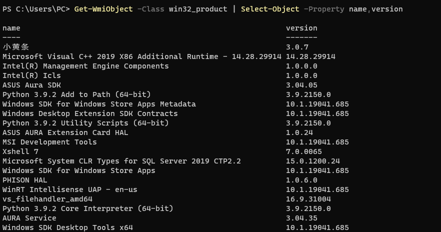The image size is (441, 232).
Task: Click the Get-WmiObject command text
Action: point(103,9)
